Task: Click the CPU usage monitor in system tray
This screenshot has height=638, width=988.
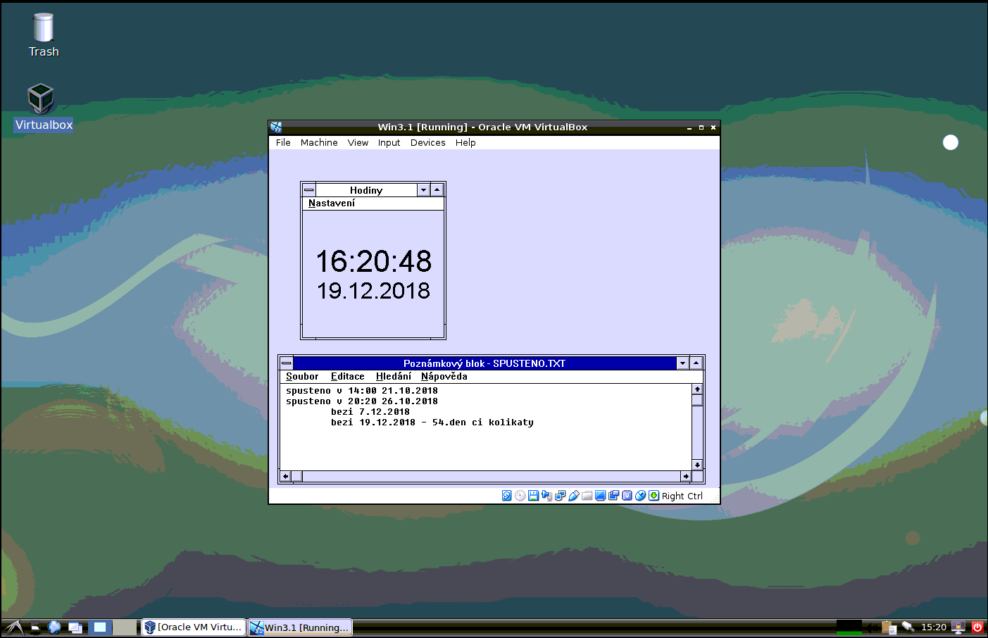Action: tap(849, 627)
